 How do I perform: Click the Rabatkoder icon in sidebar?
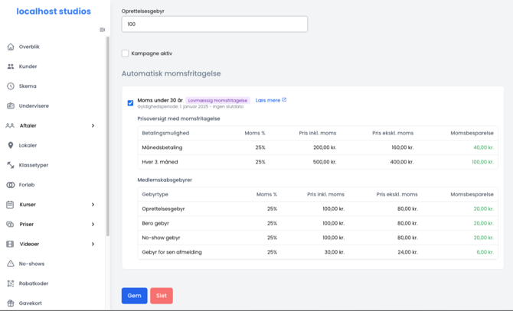tap(11, 283)
